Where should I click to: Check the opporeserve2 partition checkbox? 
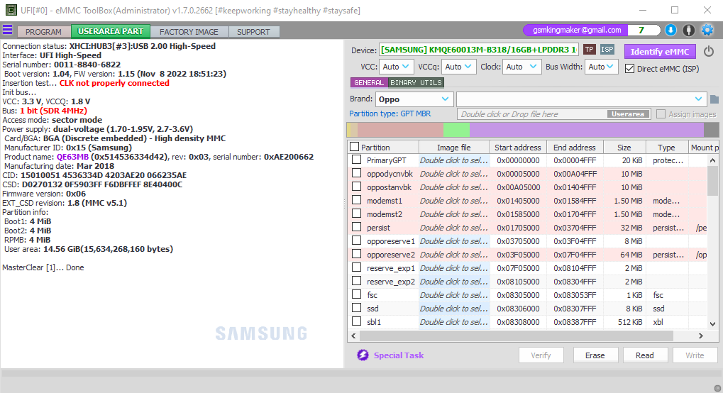coord(356,254)
